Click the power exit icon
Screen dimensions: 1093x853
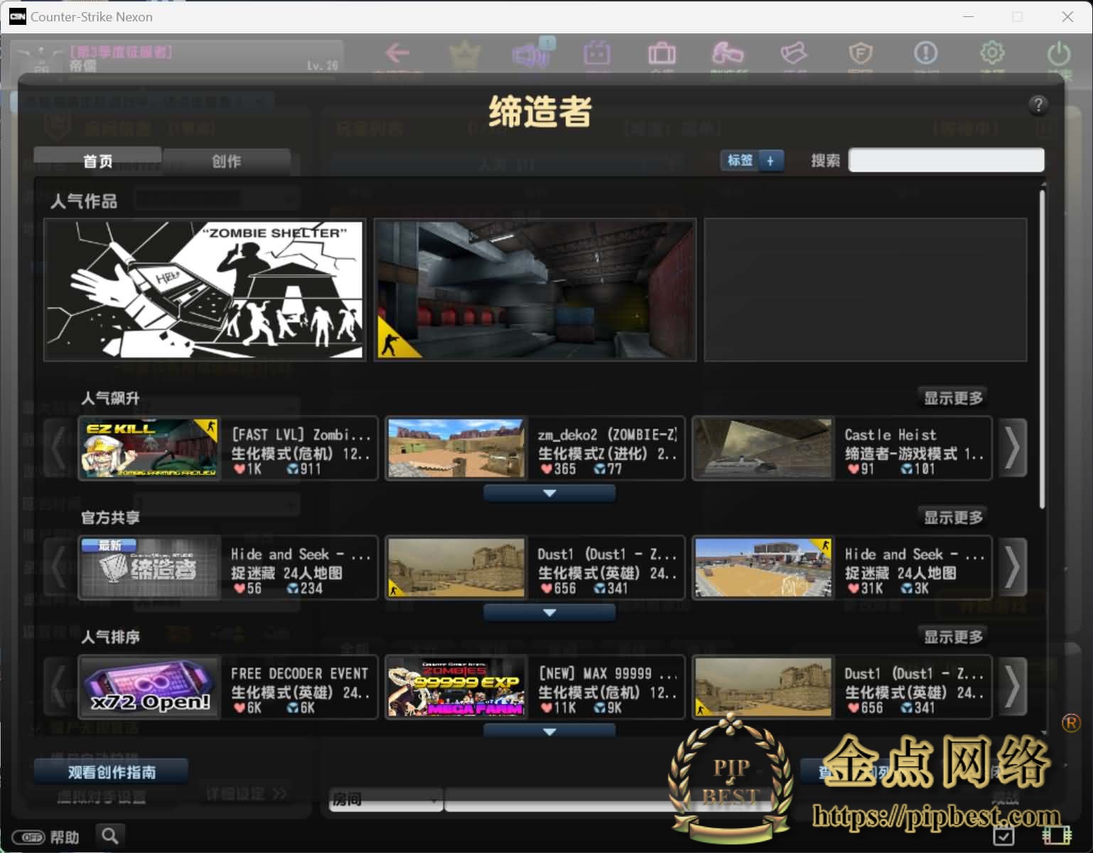[x=1059, y=53]
